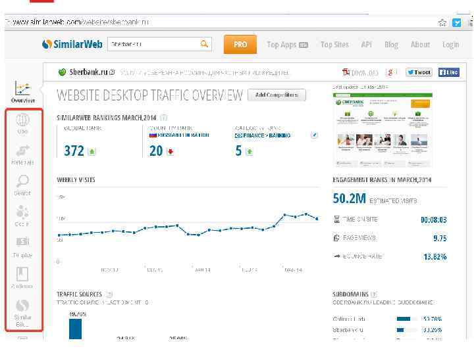Open the About page
The height and width of the screenshot is (355, 474).
pos(420,45)
